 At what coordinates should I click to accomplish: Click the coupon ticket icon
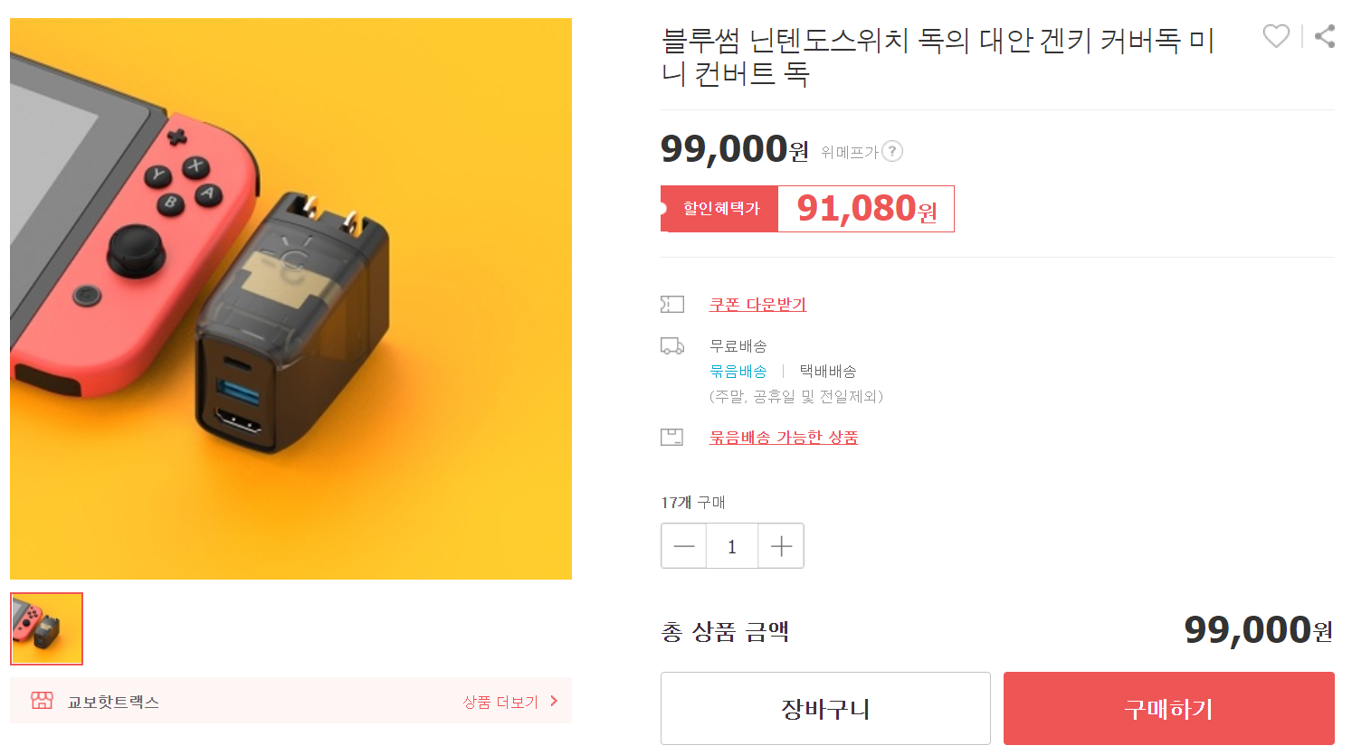672,305
